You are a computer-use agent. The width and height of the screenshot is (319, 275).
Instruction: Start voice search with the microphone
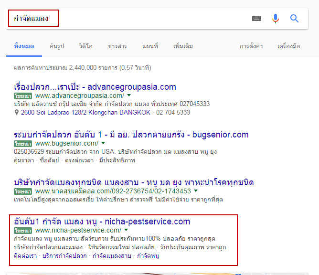click(276, 19)
